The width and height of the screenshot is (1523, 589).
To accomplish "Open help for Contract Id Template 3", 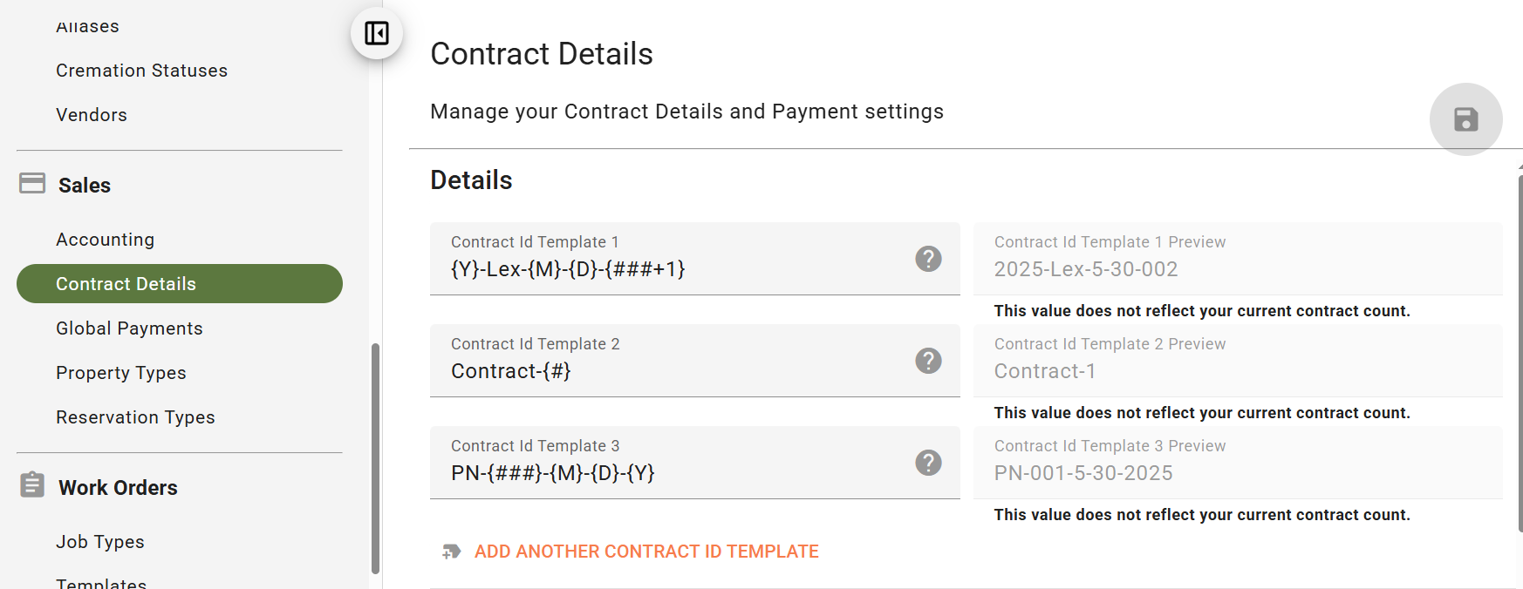I will click(928, 463).
